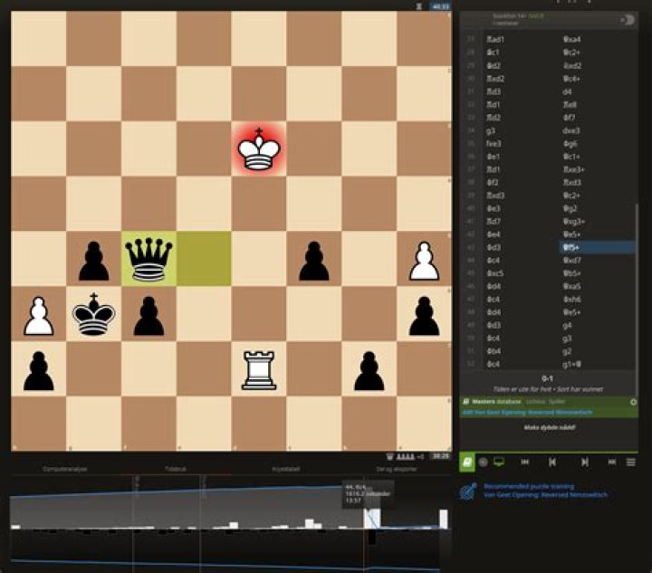
Task: Select black's move g4 on row 49
Action: (x=597, y=325)
